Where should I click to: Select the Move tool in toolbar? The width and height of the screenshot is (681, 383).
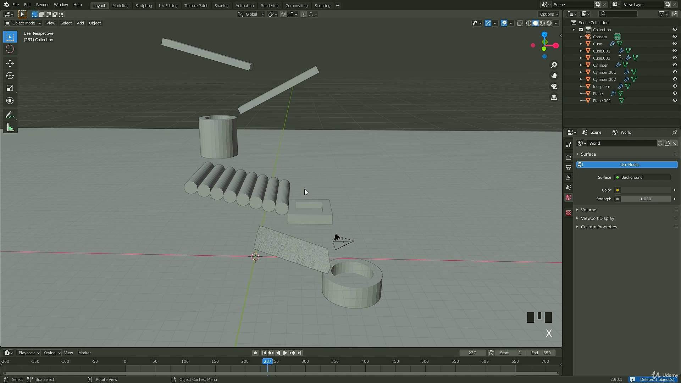point(10,63)
